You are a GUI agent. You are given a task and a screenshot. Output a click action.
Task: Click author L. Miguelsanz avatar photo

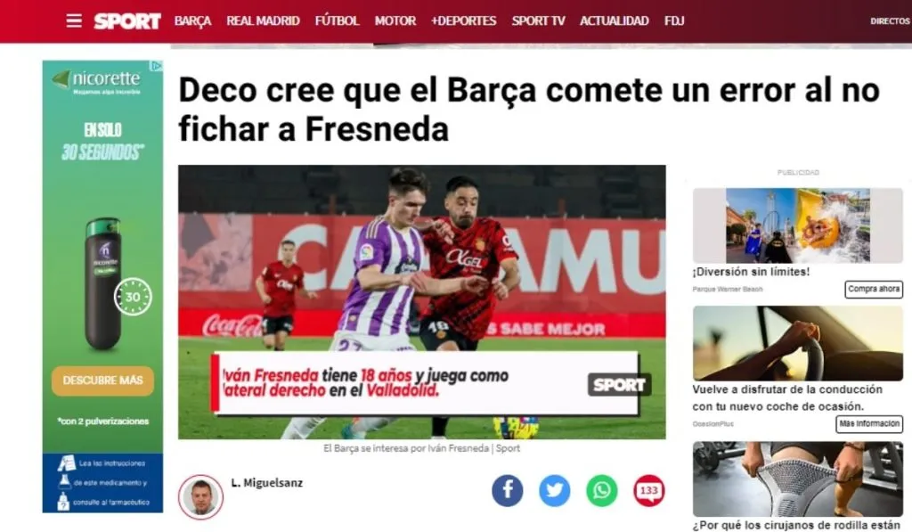click(x=200, y=496)
